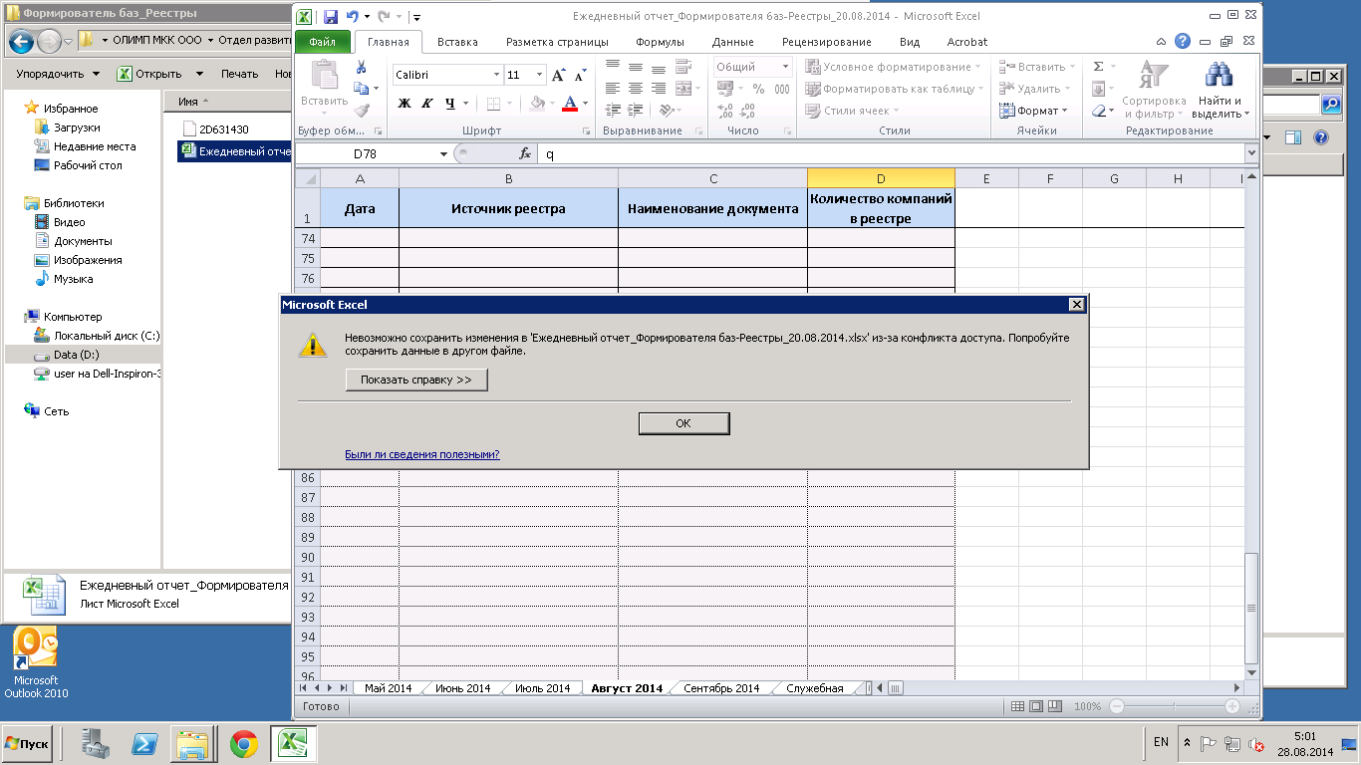This screenshot has height=765, width=1361.
Task: Click the Decrease font size icon
Action: click(580, 75)
